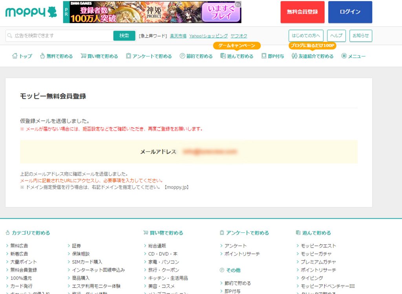Click the モッピー無料会員登録 page heading
This screenshot has width=402, height=294.
point(53,96)
